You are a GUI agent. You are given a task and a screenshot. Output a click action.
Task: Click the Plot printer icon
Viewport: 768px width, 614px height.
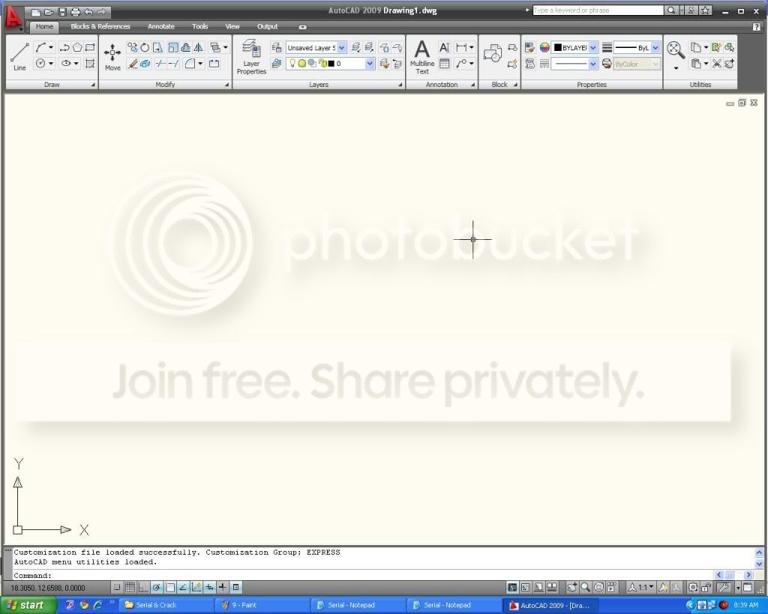click(x=75, y=12)
